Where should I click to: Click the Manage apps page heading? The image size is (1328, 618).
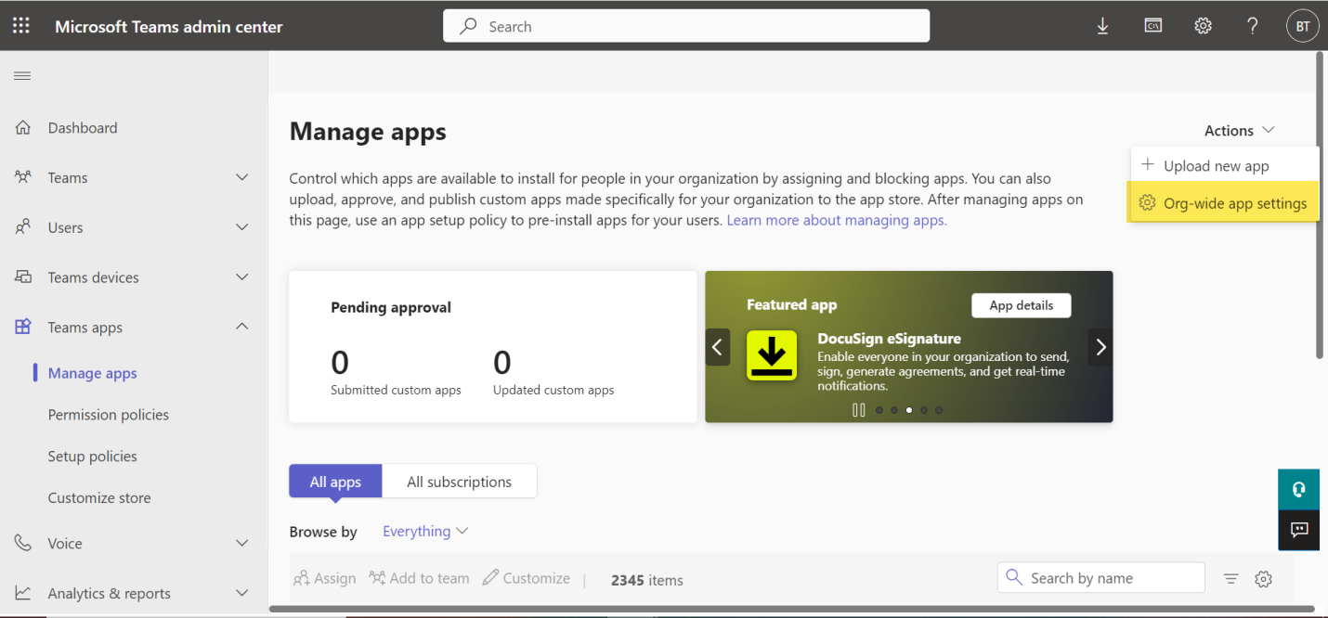click(368, 132)
